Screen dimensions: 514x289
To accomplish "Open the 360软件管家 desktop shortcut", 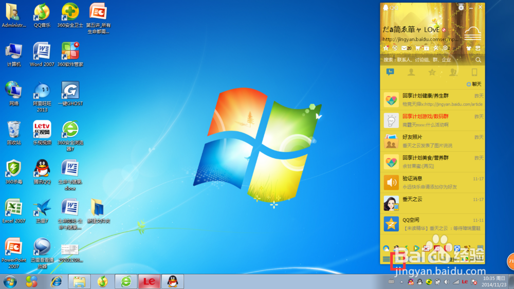I will [x=70, y=55].
